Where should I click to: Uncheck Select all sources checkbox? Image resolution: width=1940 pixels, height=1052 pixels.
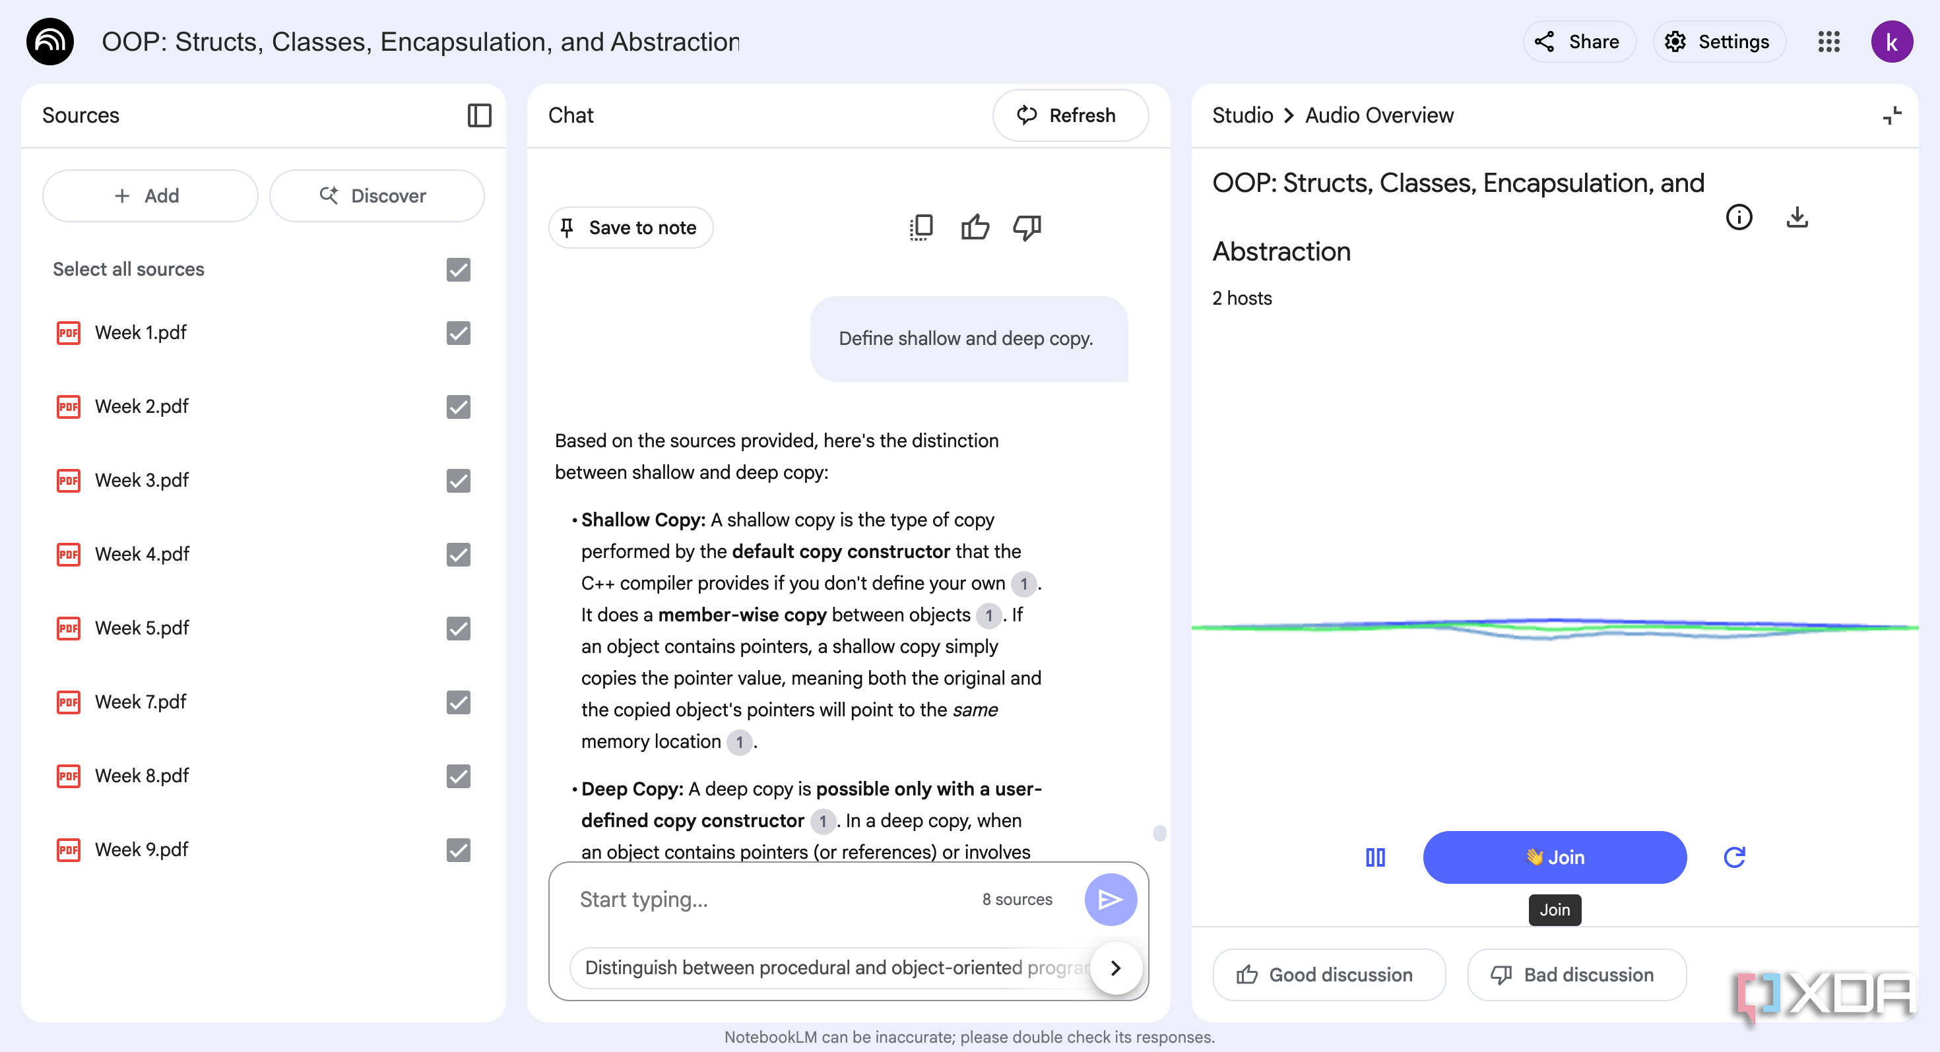[x=458, y=269]
